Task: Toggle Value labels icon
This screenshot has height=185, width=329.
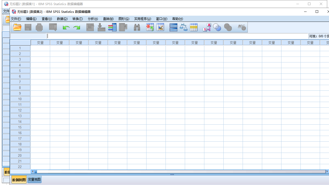Action: pyautogui.click(x=207, y=27)
